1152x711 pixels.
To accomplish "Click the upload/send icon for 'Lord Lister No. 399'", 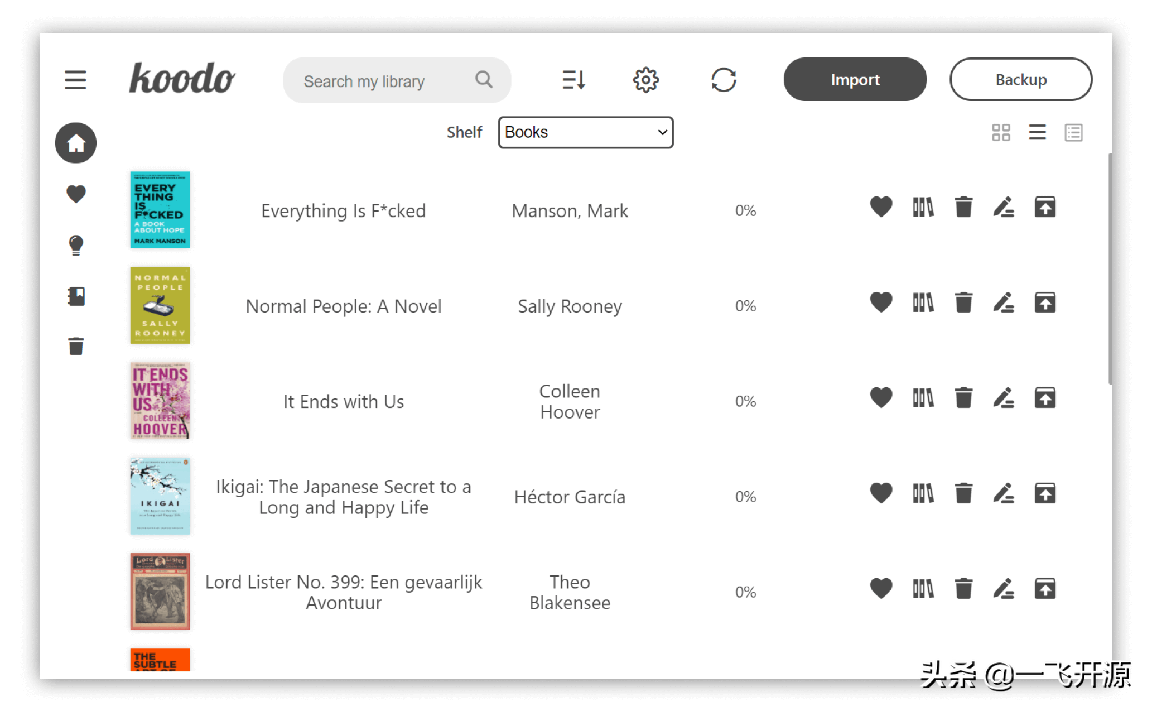I will (1046, 591).
